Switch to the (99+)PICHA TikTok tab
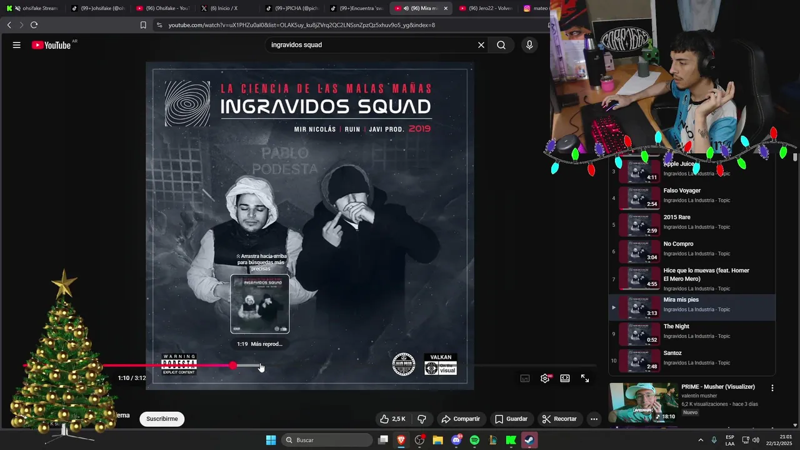Screen dimensions: 800x450 [291, 8]
